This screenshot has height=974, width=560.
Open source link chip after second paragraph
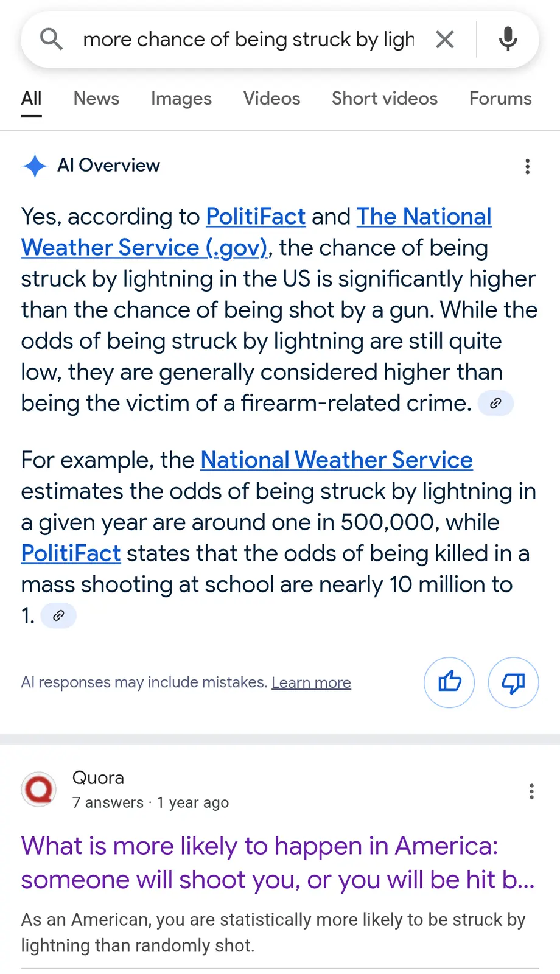pos(58,615)
